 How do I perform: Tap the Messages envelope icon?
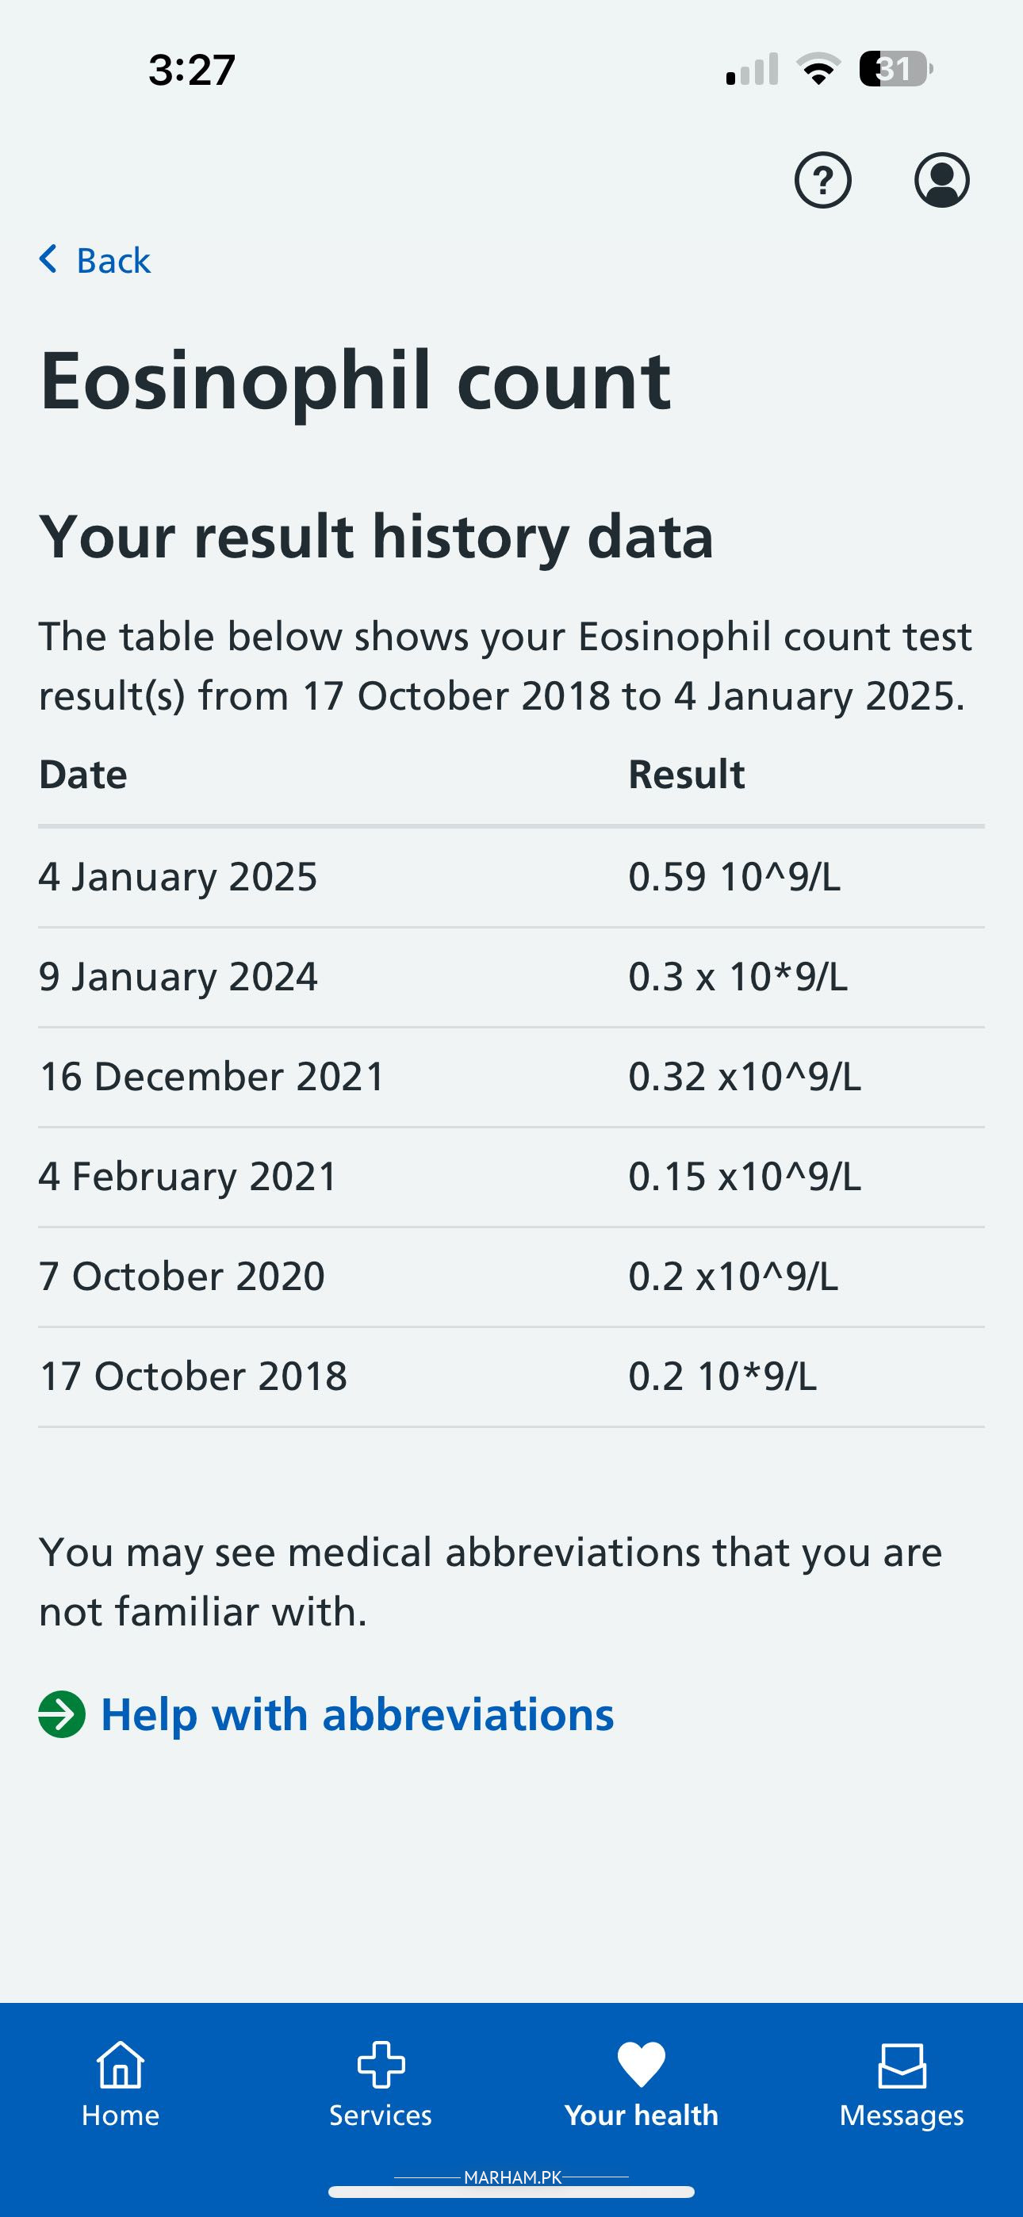click(x=902, y=2066)
